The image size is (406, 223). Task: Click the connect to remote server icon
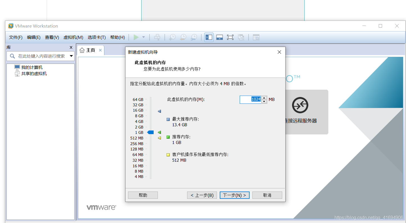click(x=300, y=105)
